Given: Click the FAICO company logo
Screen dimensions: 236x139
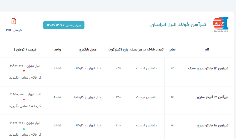Looking at the screenshot, I should (220, 25).
